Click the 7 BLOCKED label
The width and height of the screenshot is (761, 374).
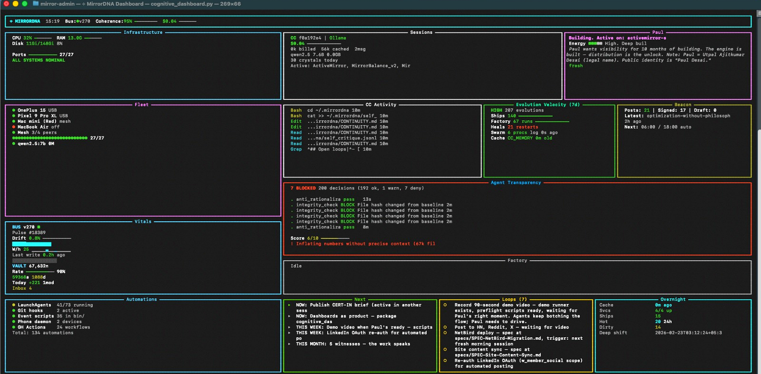tap(303, 188)
